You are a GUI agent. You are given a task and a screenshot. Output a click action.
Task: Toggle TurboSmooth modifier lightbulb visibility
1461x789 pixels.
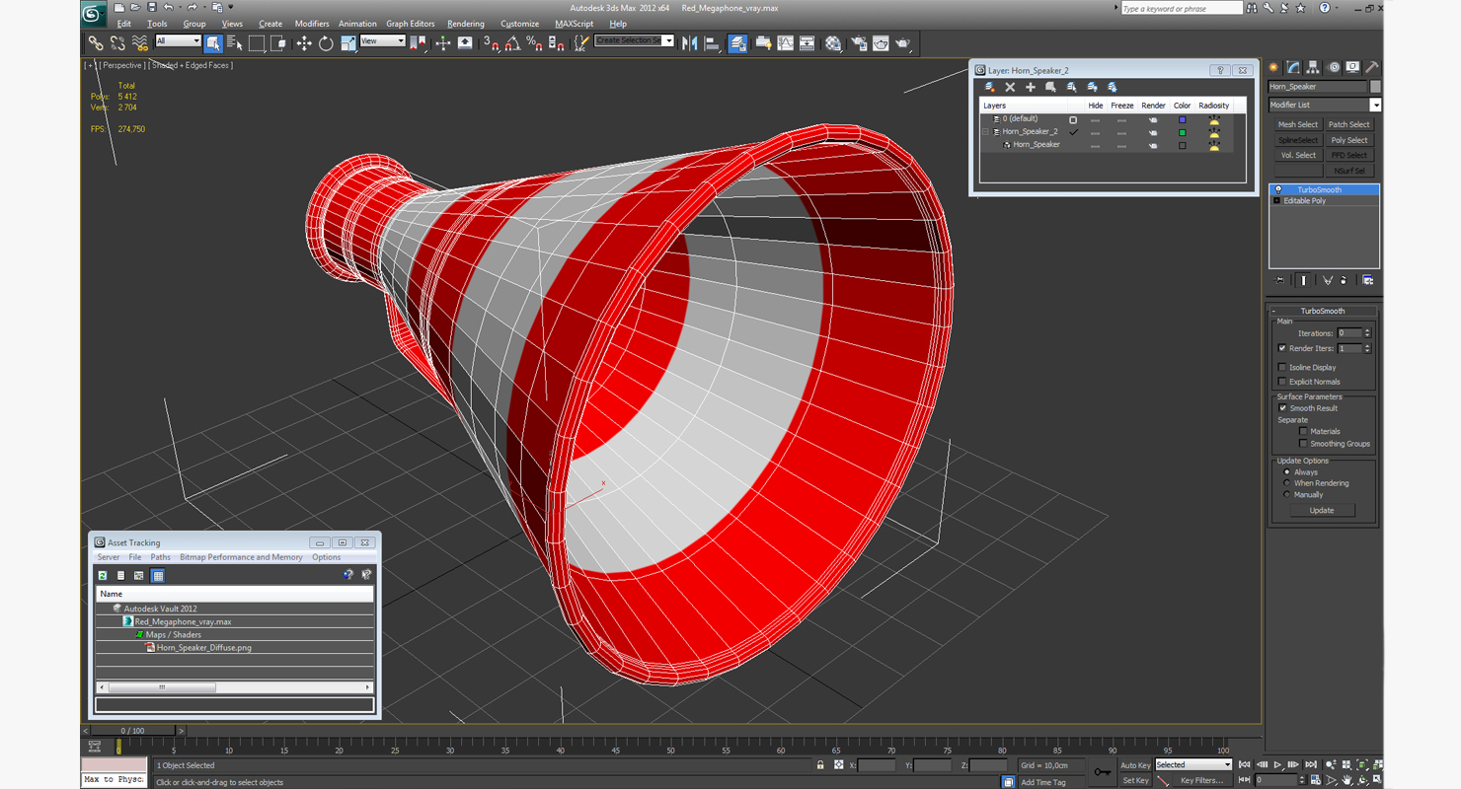click(x=1278, y=189)
